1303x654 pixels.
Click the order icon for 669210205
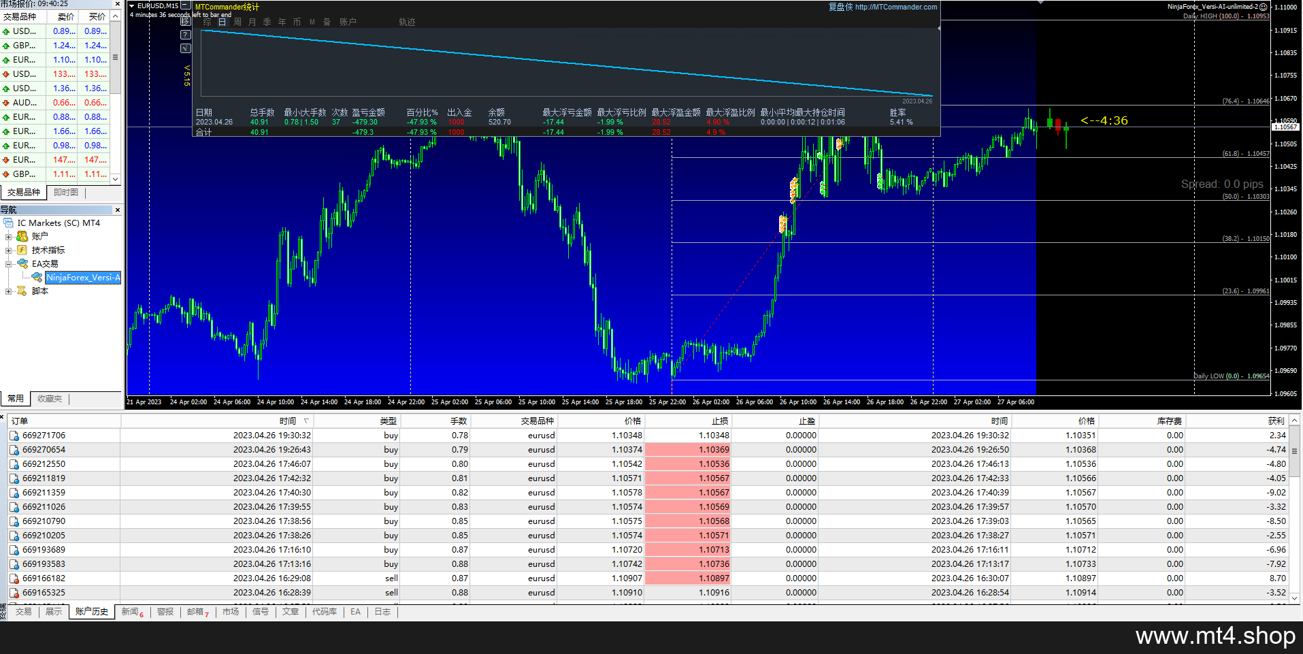[14, 536]
